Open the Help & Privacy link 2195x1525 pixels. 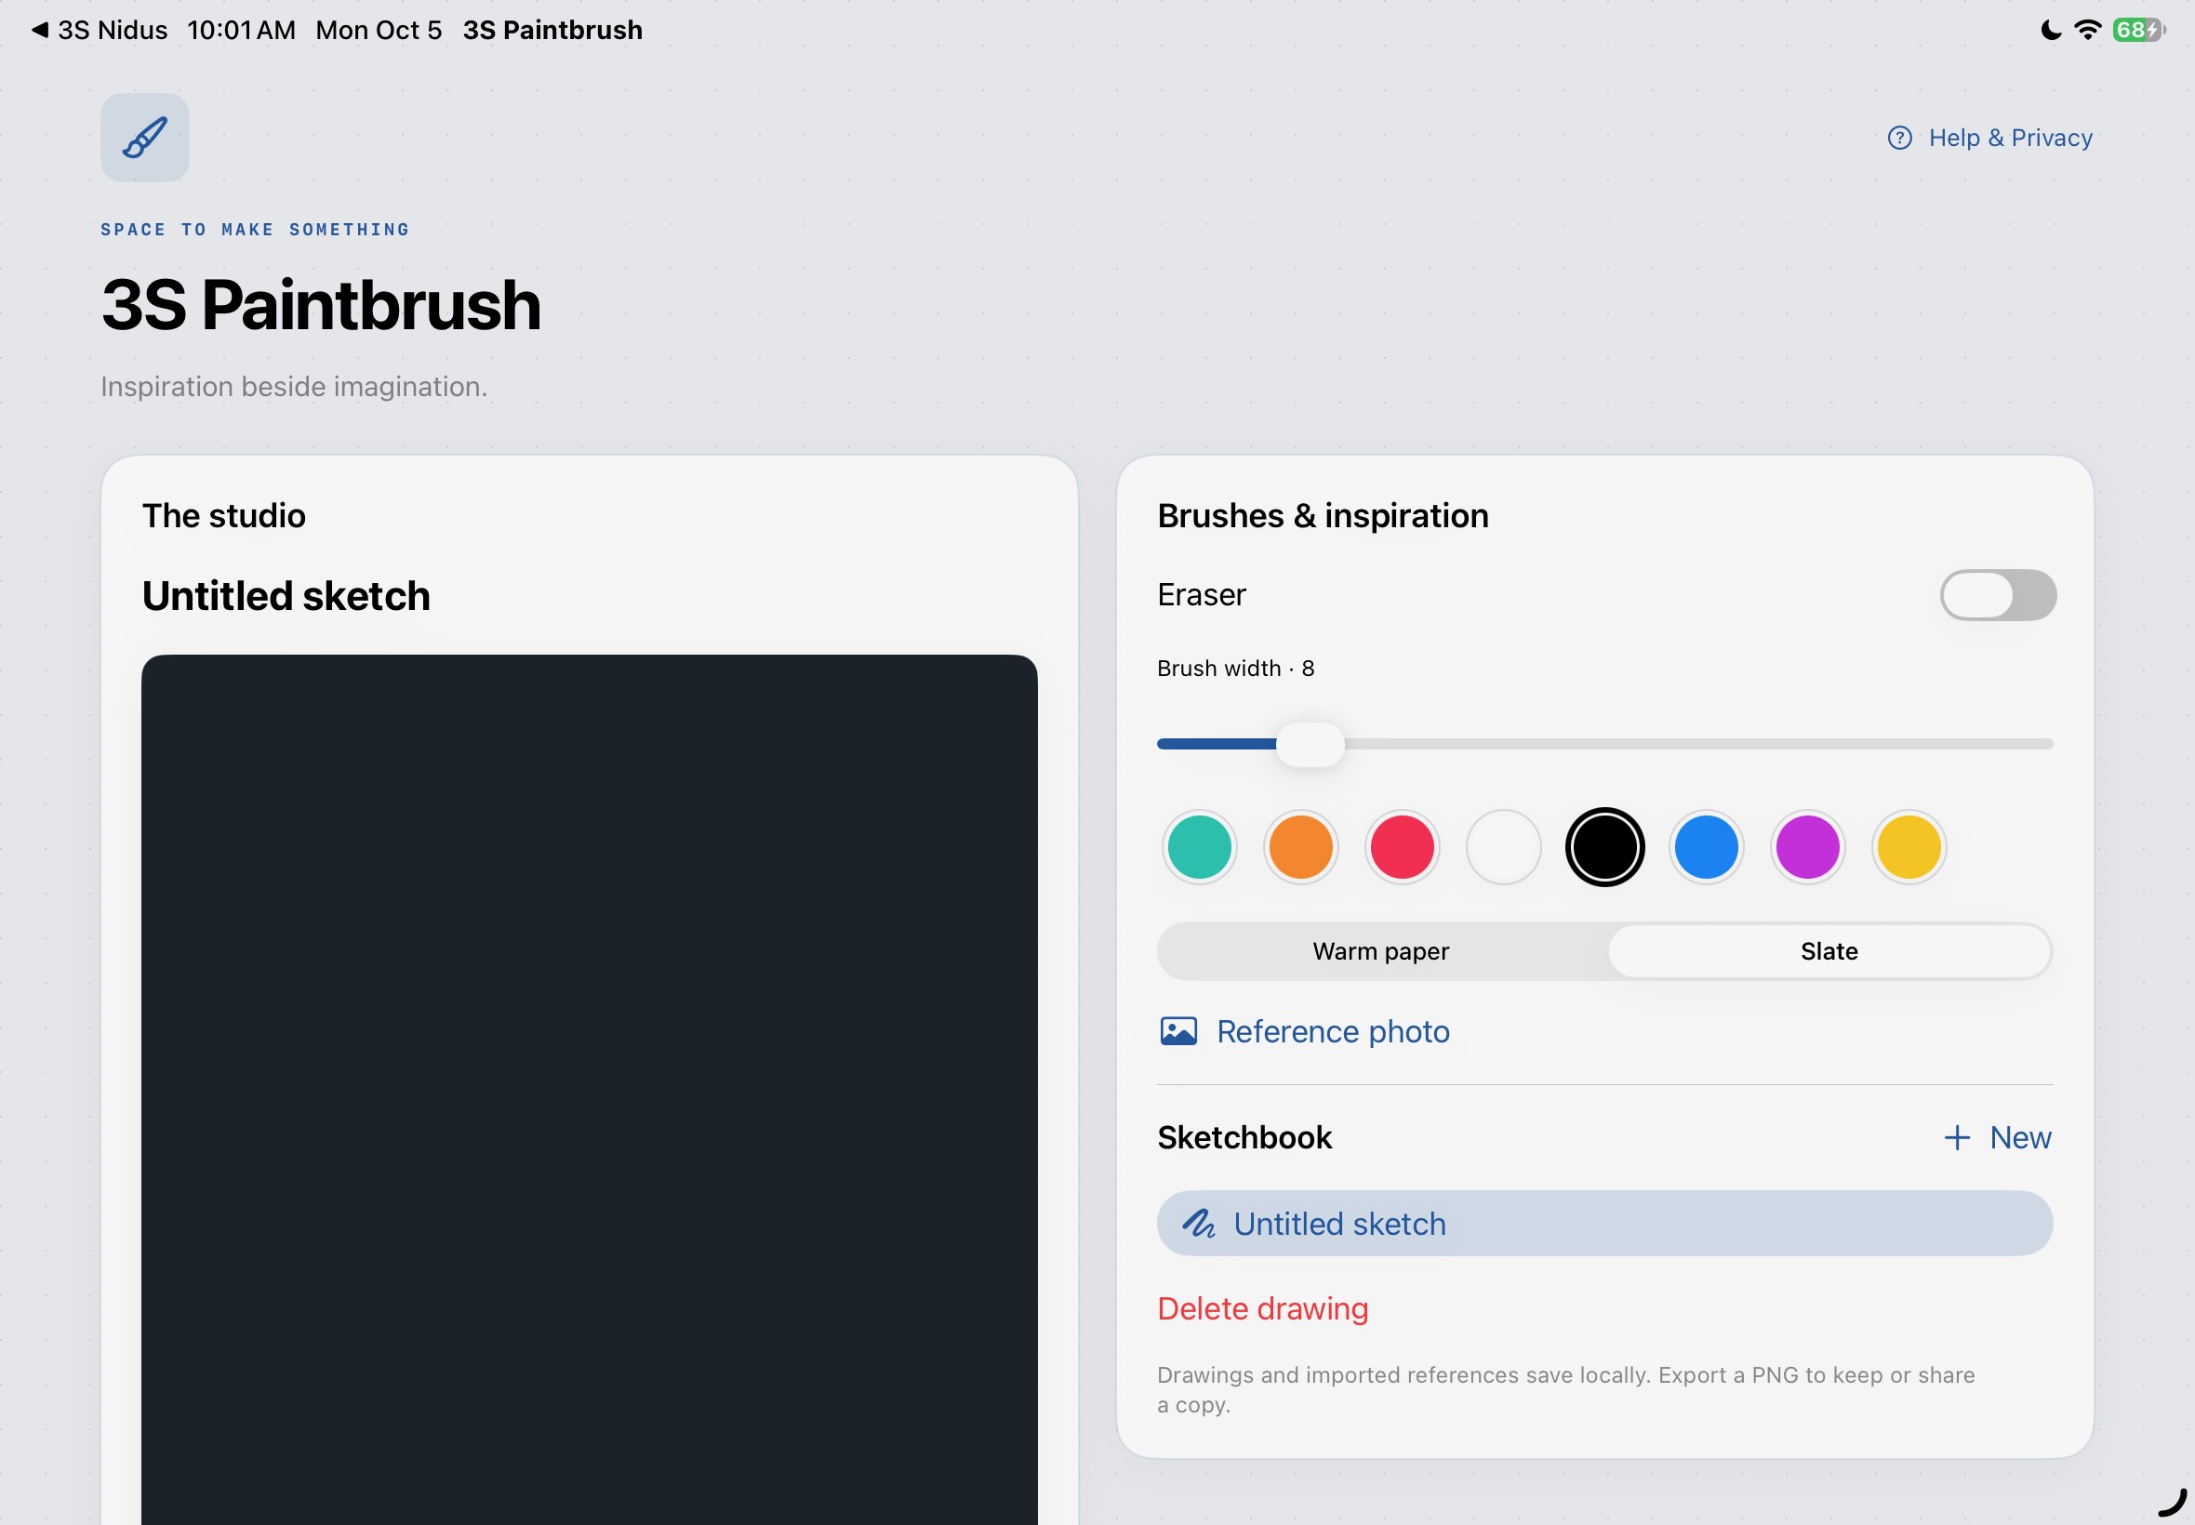coord(1990,138)
